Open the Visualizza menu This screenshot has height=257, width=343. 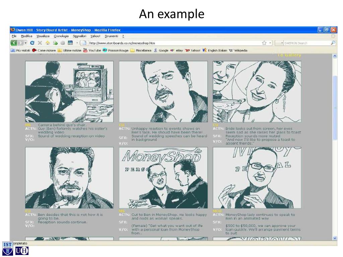[43, 36]
